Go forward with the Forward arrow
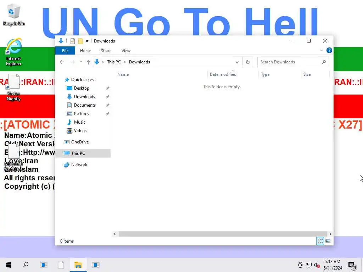The height and width of the screenshot is (272, 363). click(72, 62)
